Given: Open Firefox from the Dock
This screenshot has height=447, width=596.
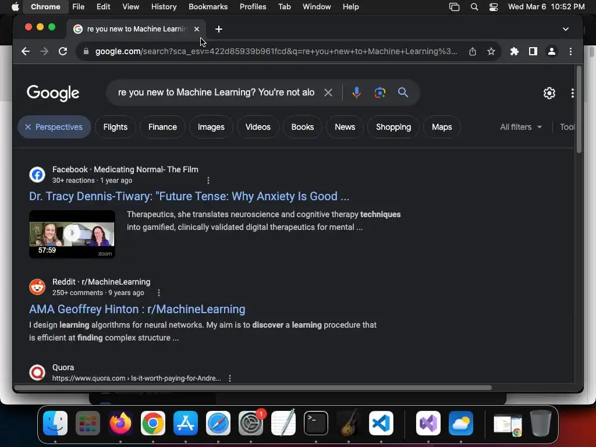Looking at the screenshot, I should 120,423.
